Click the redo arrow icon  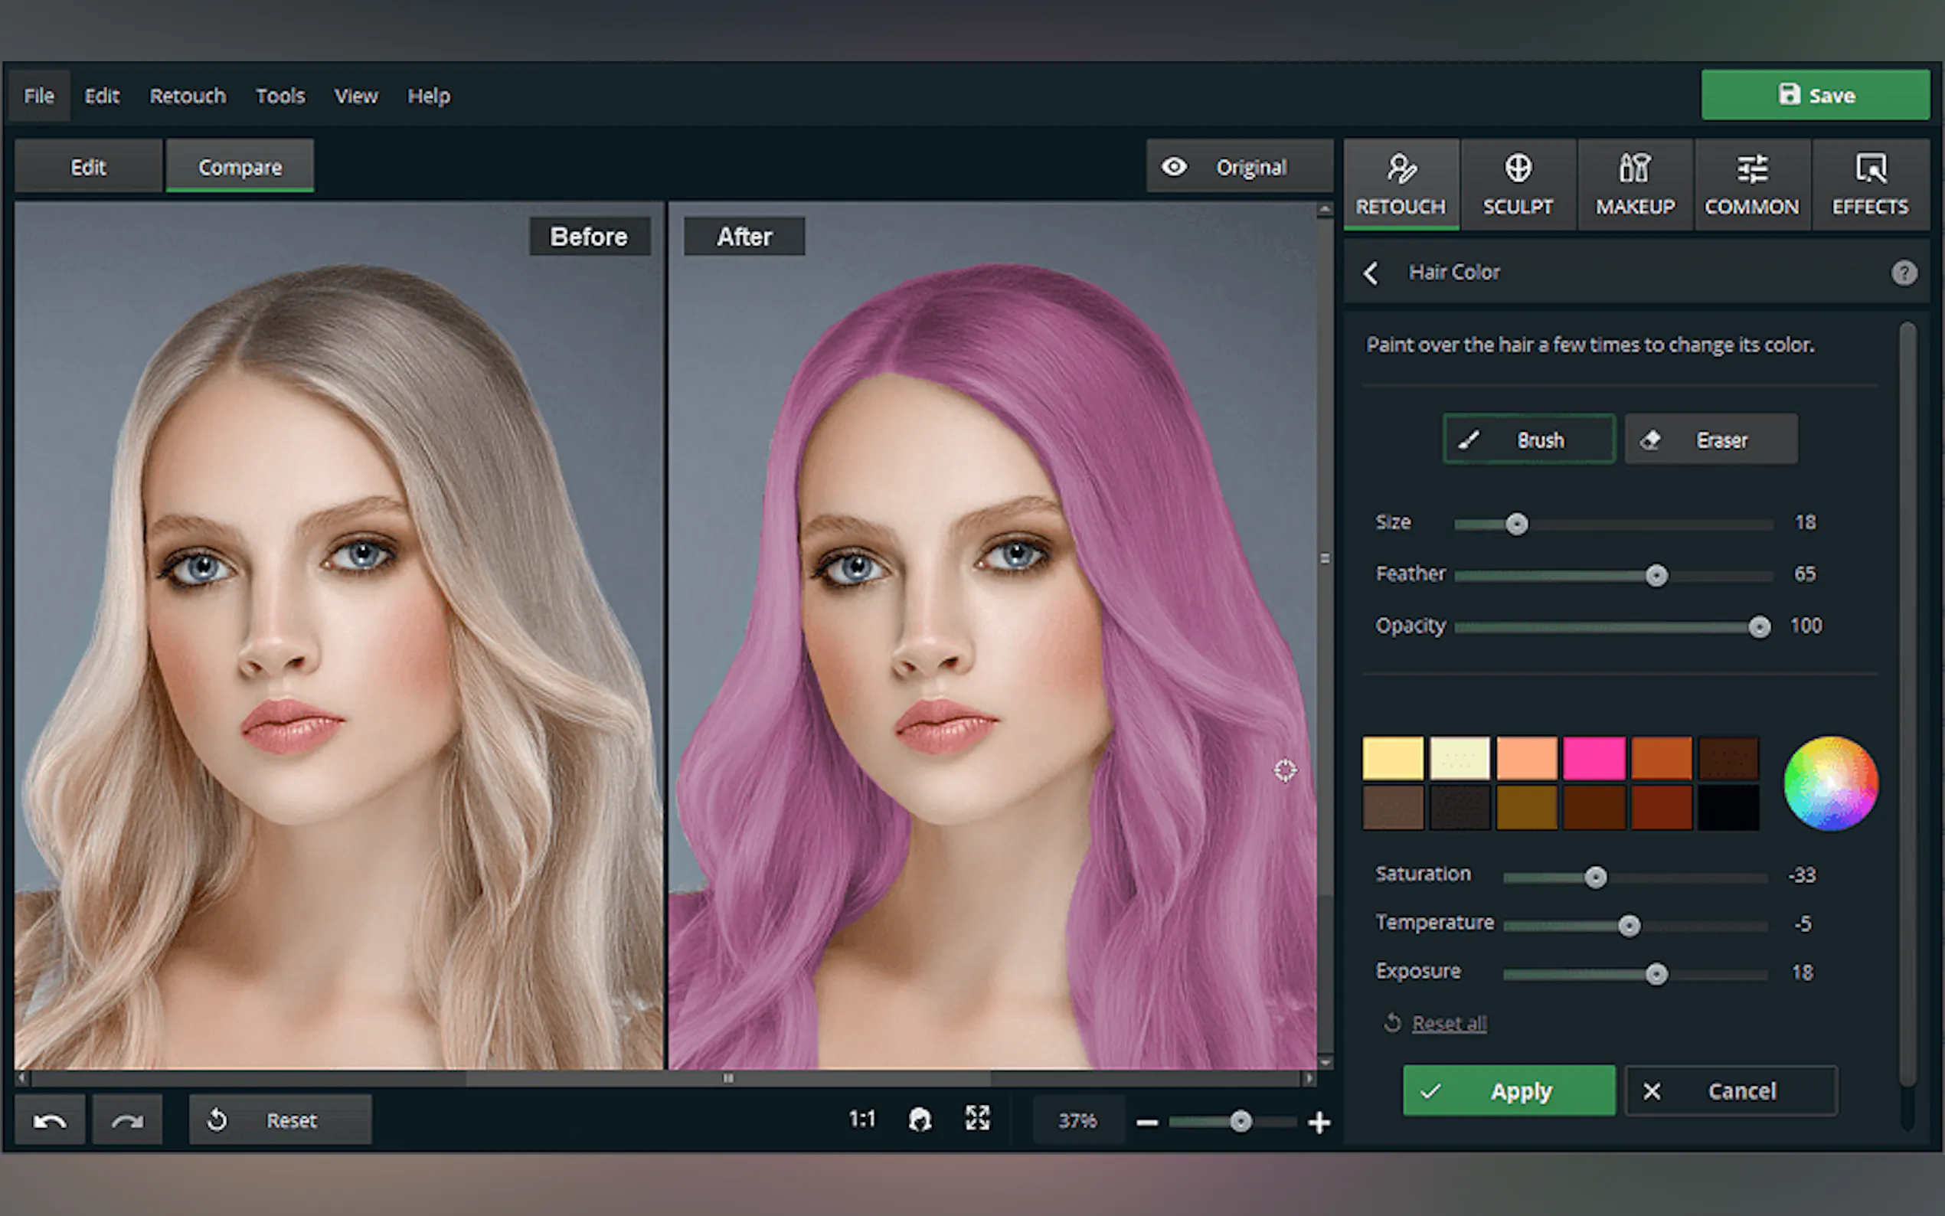pos(127,1120)
